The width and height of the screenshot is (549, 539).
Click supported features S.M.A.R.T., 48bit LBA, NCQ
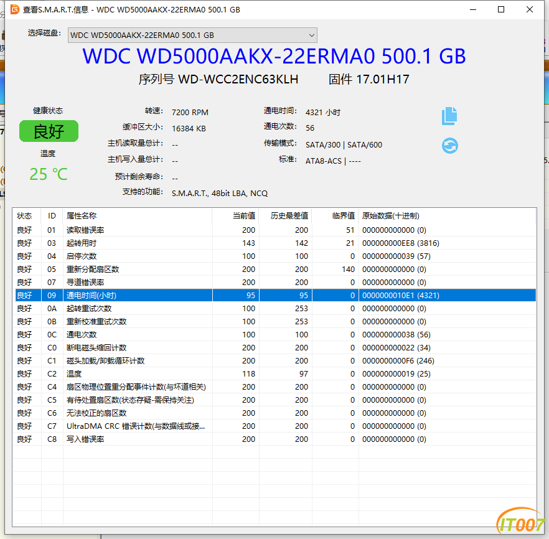point(220,194)
